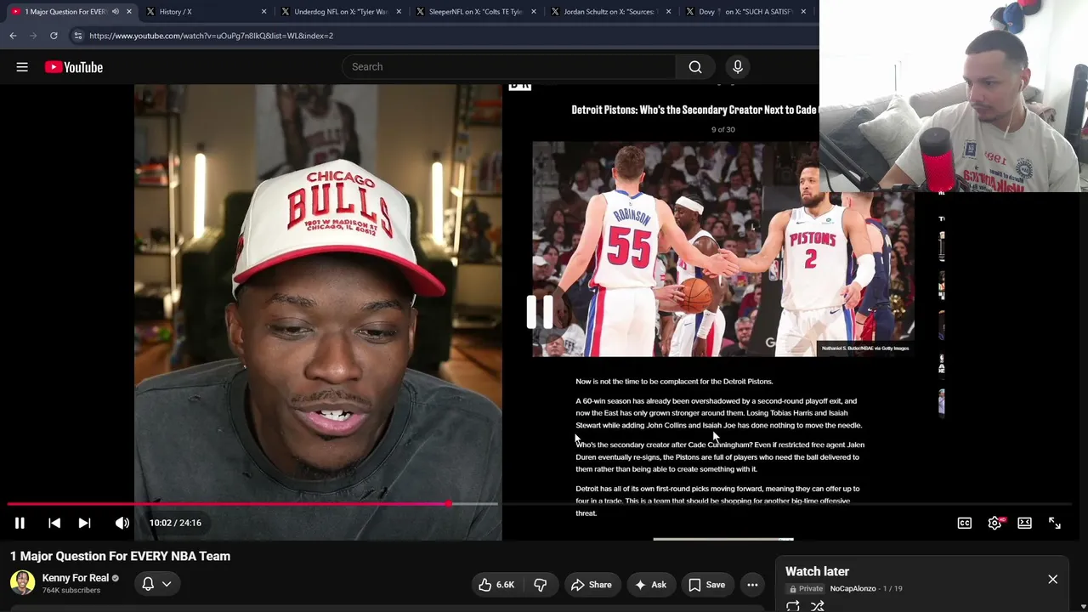Screen dimensions: 1088x612
Task: Mute the video player volume
Action: point(122,523)
